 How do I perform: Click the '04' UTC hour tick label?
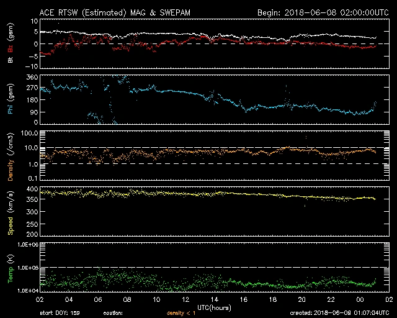69,299
